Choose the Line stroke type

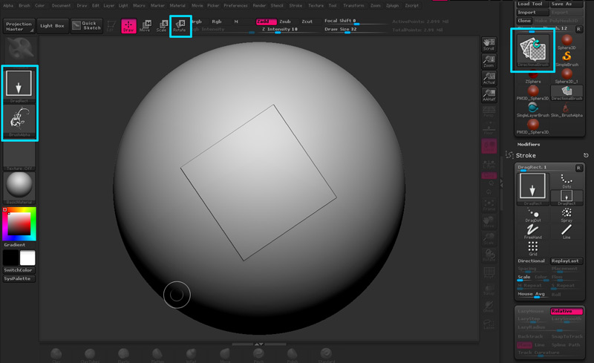coord(567,232)
